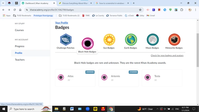Open KakaoTalk from the taskbar
The height and width of the screenshot is (112, 199).
click(x=95, y=109)
